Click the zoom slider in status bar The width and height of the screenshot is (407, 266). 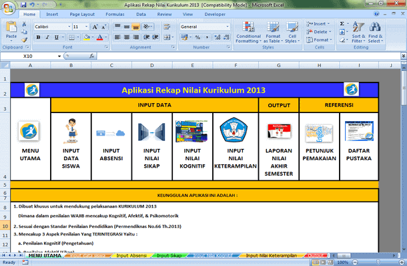click(378, 262)
